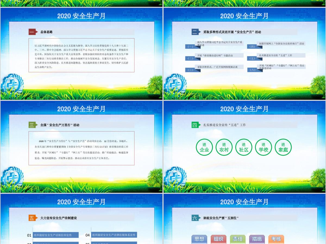Click text 扎实推进安全宣传五进工作 beside (五)

pyautogui.click(x=275, y=55)
